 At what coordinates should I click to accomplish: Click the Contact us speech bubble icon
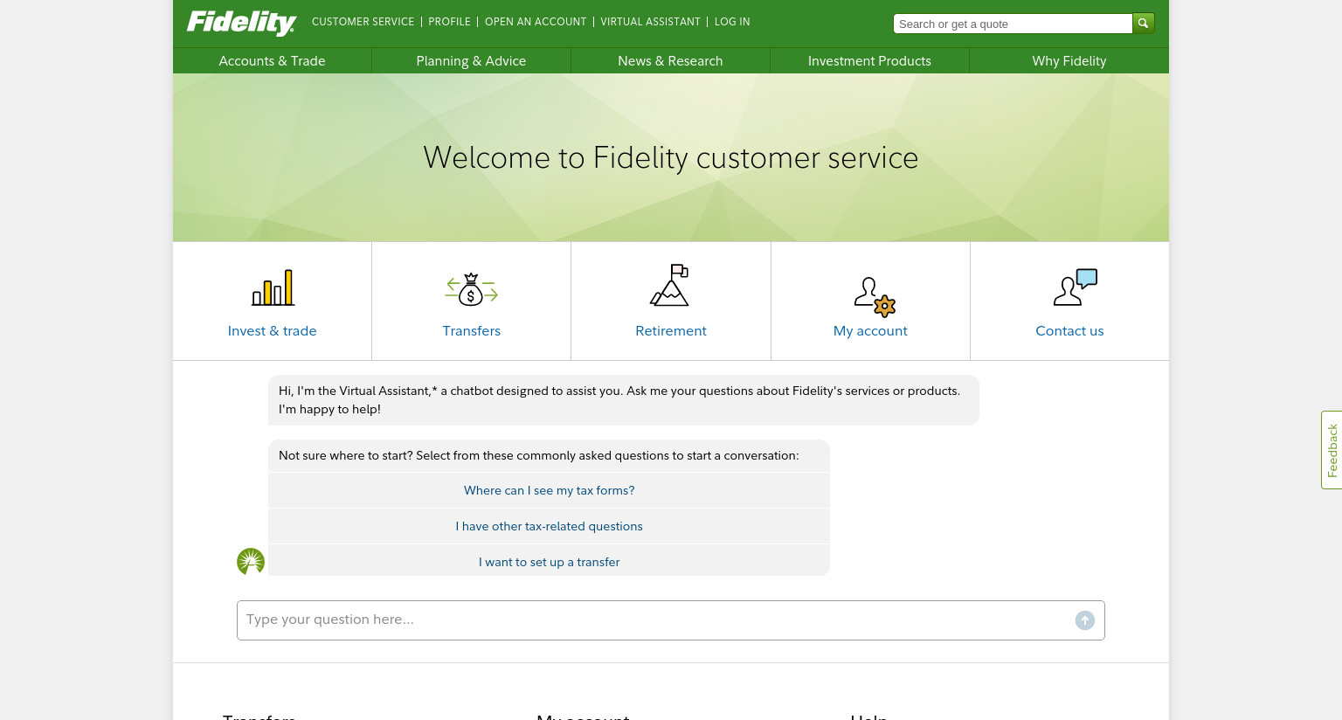tap(1075, 287)
